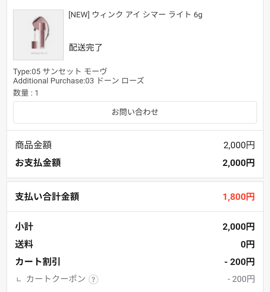Select Additional Purchase:03 ドーン ローズ line
The height and width of the screenshot is (292, 270).
click(78, 81)
